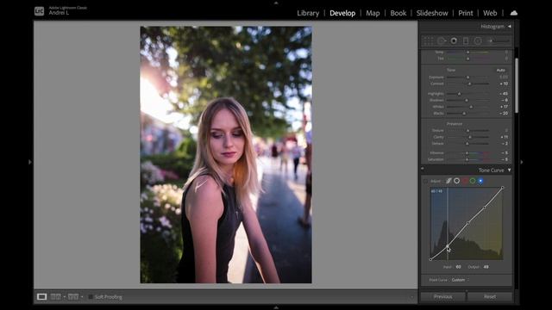Enable the Soft Proofing checkbox
The height and width of the screenshot is (310, 552).
[90, 297]
